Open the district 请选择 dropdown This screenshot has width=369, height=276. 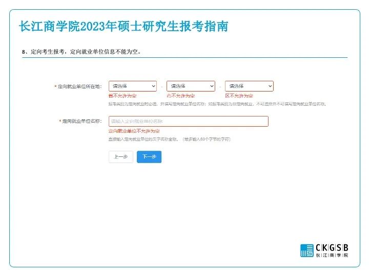(249, 86)
